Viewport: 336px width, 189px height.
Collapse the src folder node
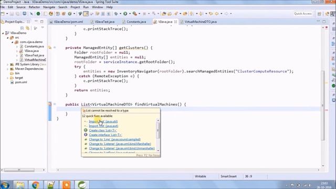pos(7,37)
